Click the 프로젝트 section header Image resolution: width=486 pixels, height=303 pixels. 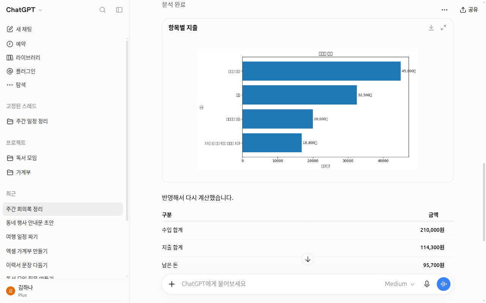[x=16, y=143]
